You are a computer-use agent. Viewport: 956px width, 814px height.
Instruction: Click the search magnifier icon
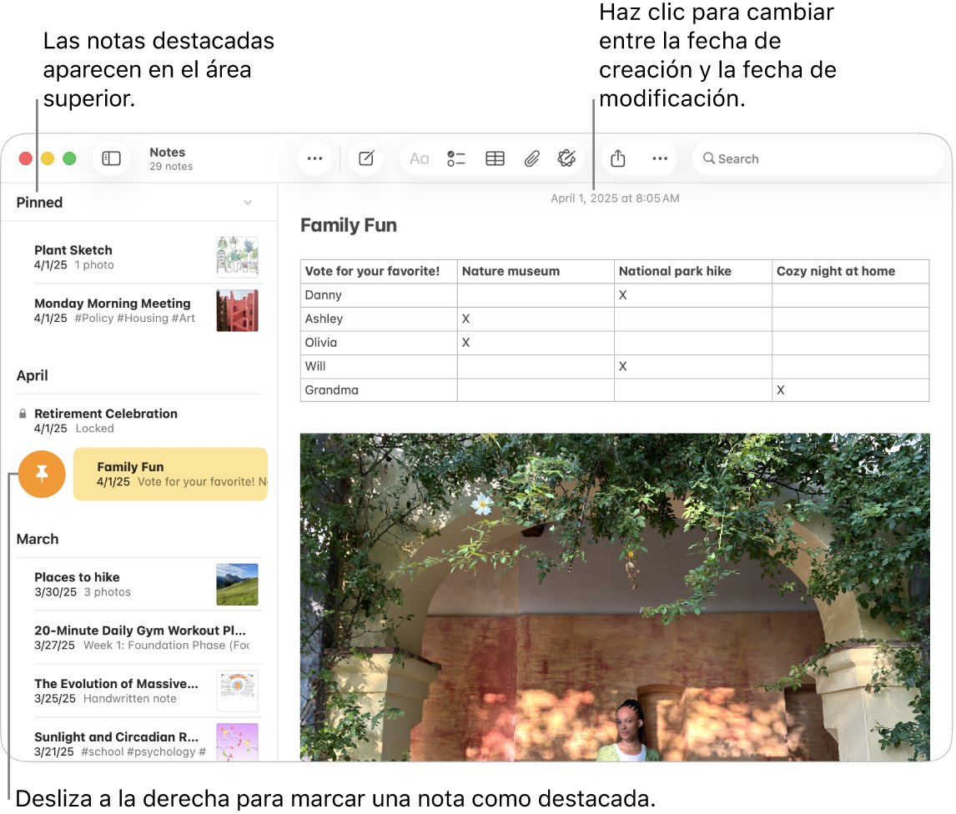point(709,158)
